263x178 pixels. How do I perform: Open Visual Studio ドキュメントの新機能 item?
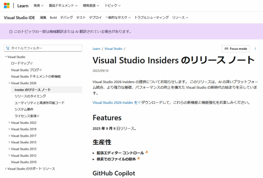(x=36, y=77)
